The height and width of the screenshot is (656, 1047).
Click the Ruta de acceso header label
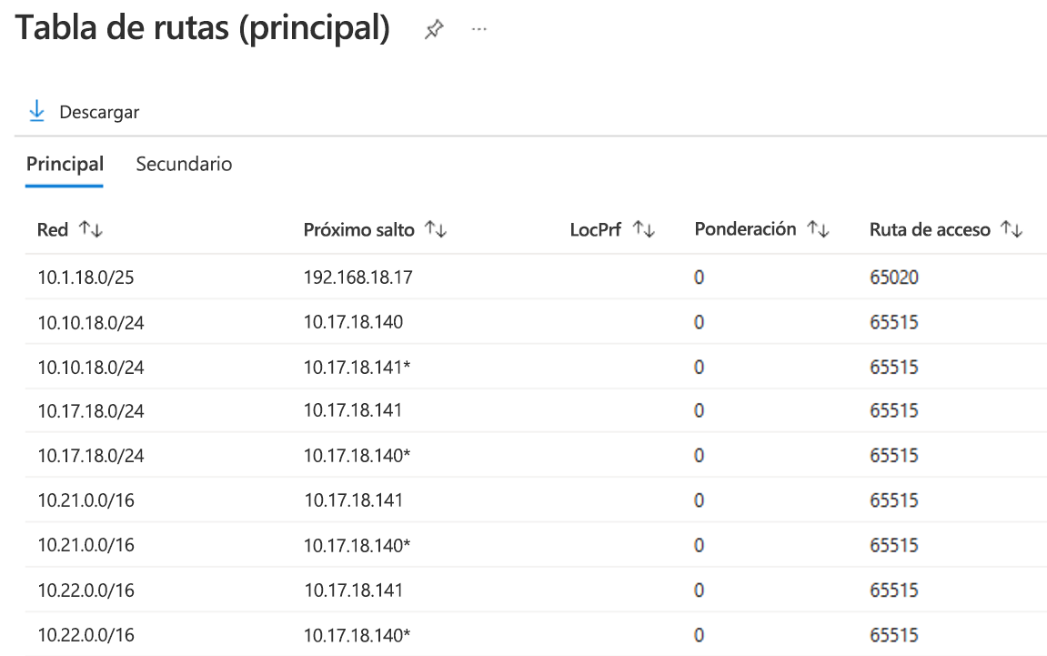pos(929,230)
